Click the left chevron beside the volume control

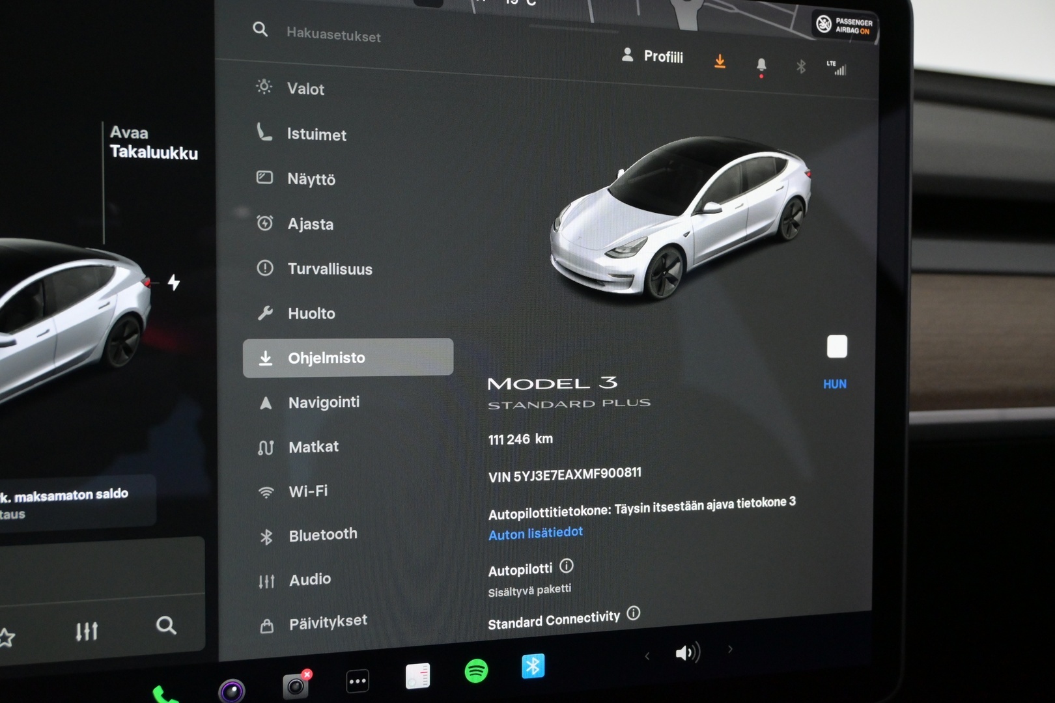coord(646,657)
